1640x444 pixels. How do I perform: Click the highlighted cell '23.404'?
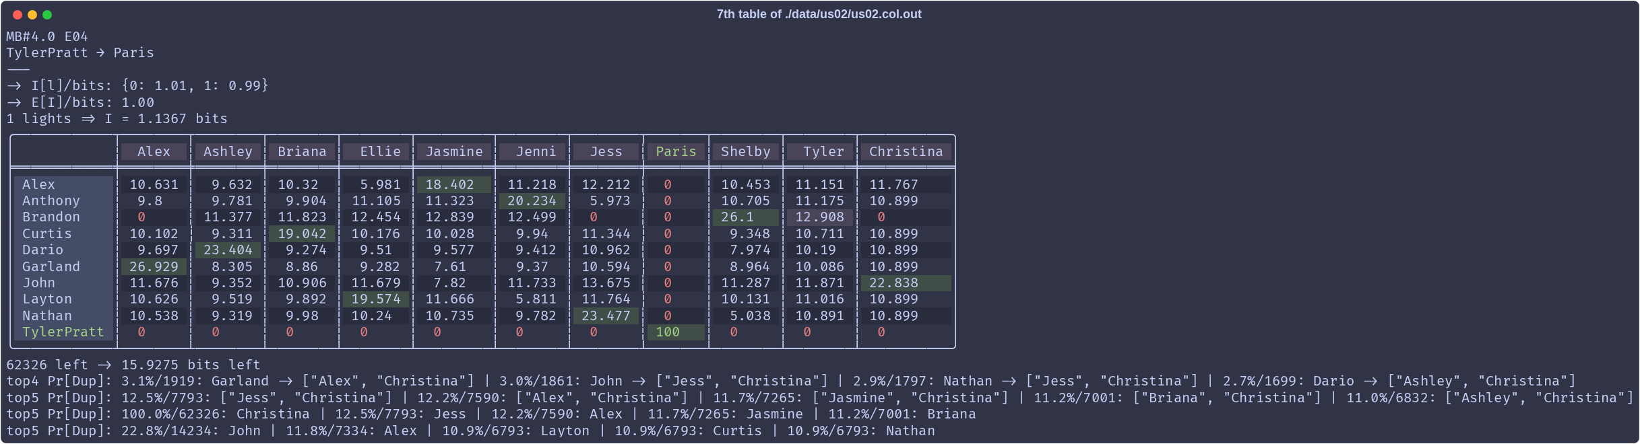click(x=228, y=250)
